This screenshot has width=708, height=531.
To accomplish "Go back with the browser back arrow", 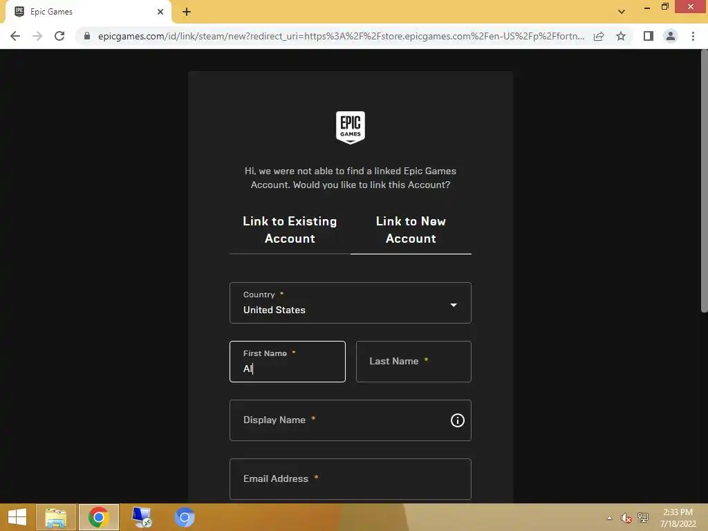I will (15, 36).
